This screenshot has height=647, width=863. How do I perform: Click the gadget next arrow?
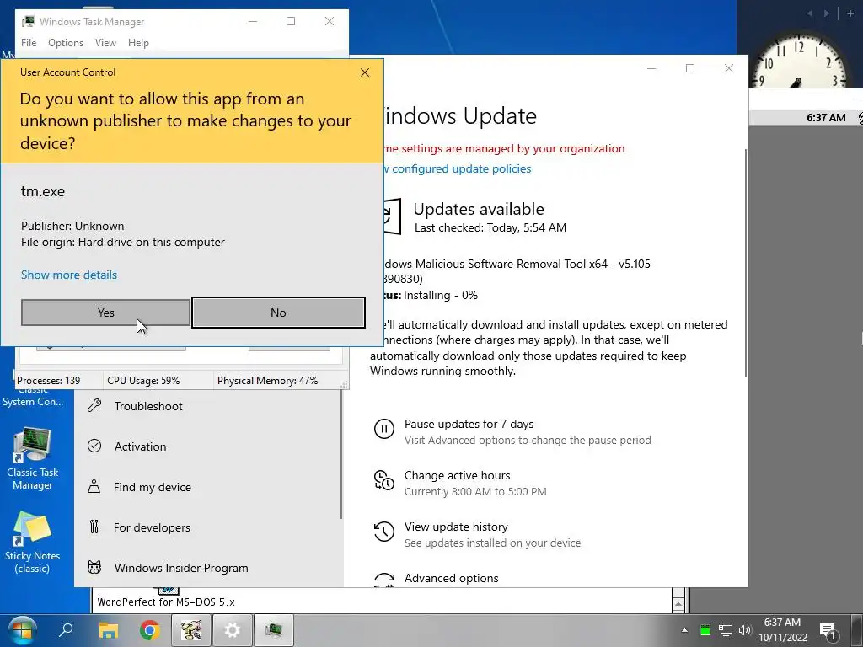[826, 13]
